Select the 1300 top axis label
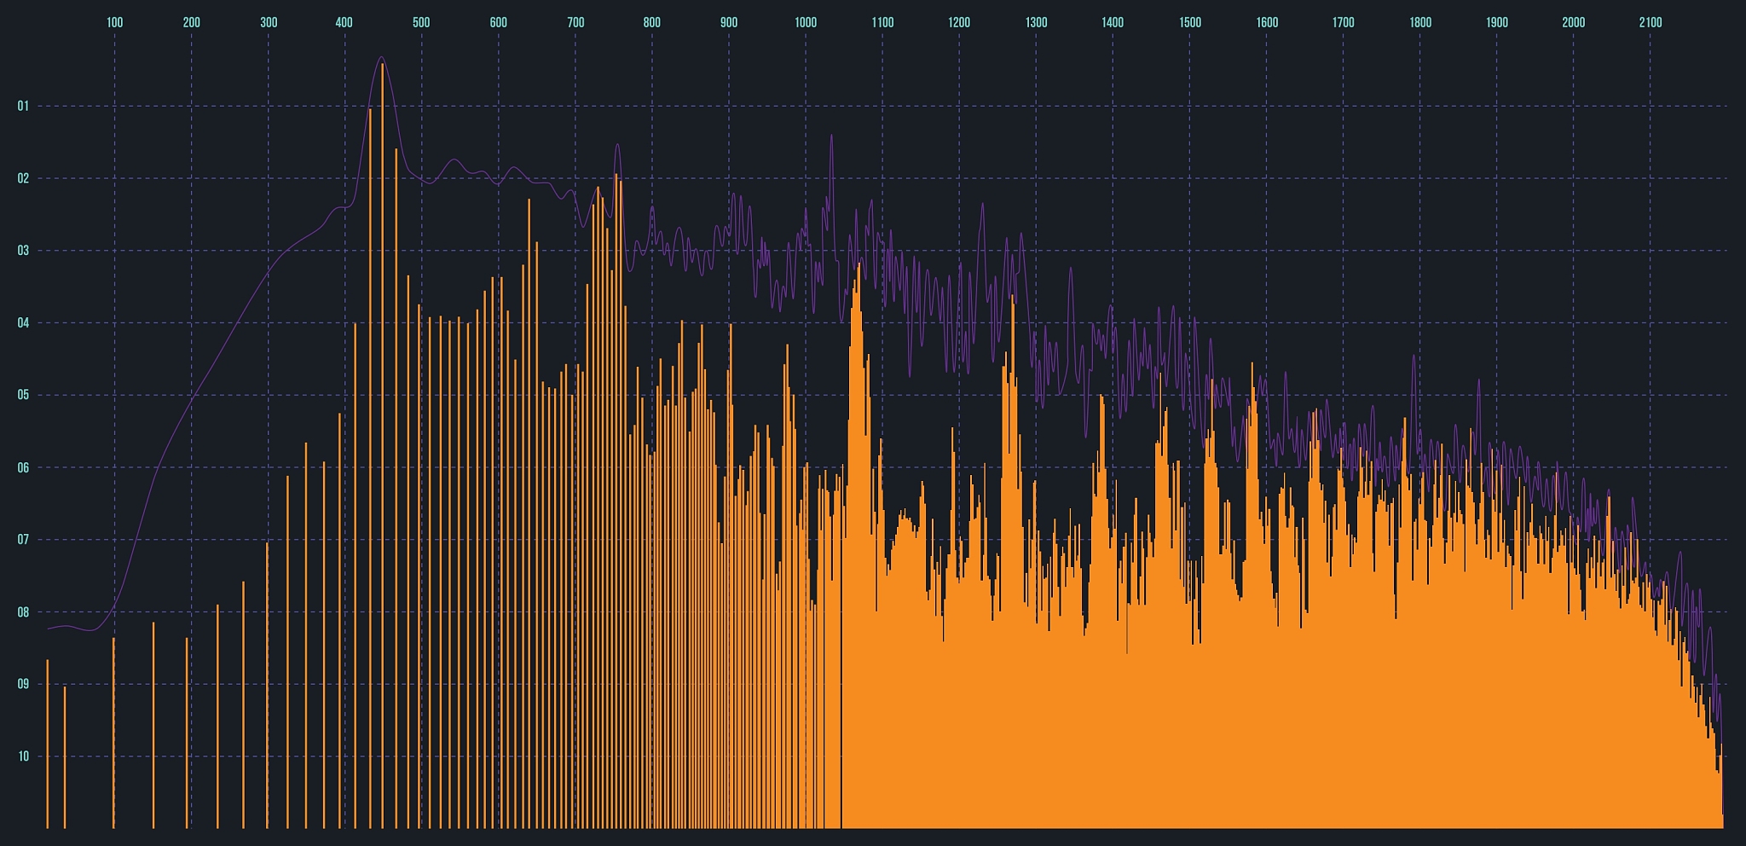 point(1036,23)
